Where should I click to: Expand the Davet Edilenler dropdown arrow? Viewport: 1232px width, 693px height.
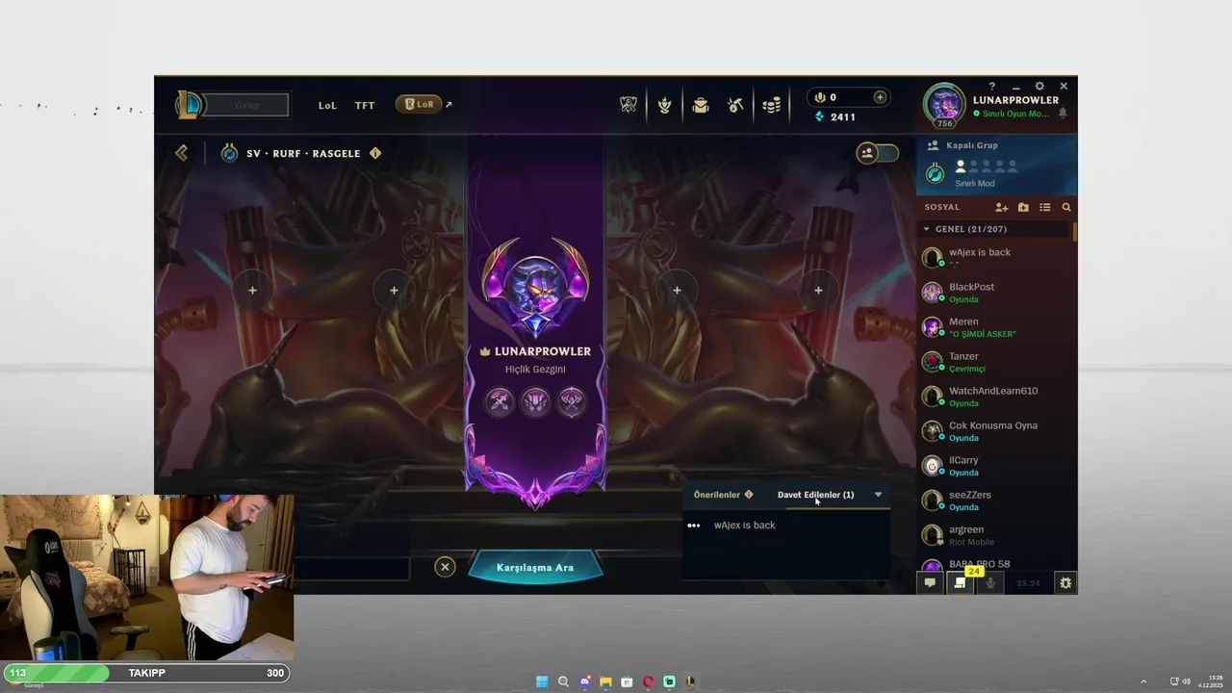pyautogui.click(x=878, y=495)
